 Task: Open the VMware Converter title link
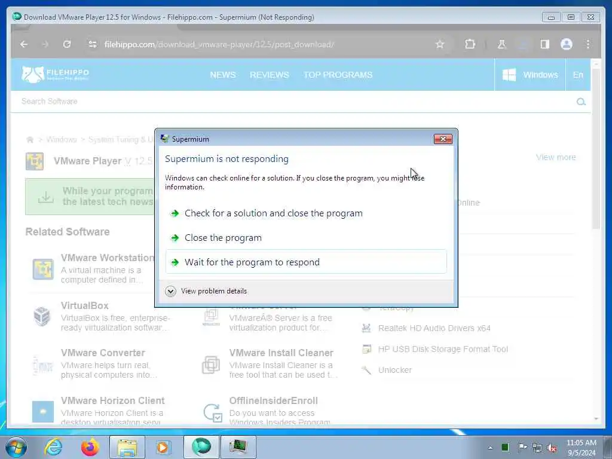tap(103, 353)
